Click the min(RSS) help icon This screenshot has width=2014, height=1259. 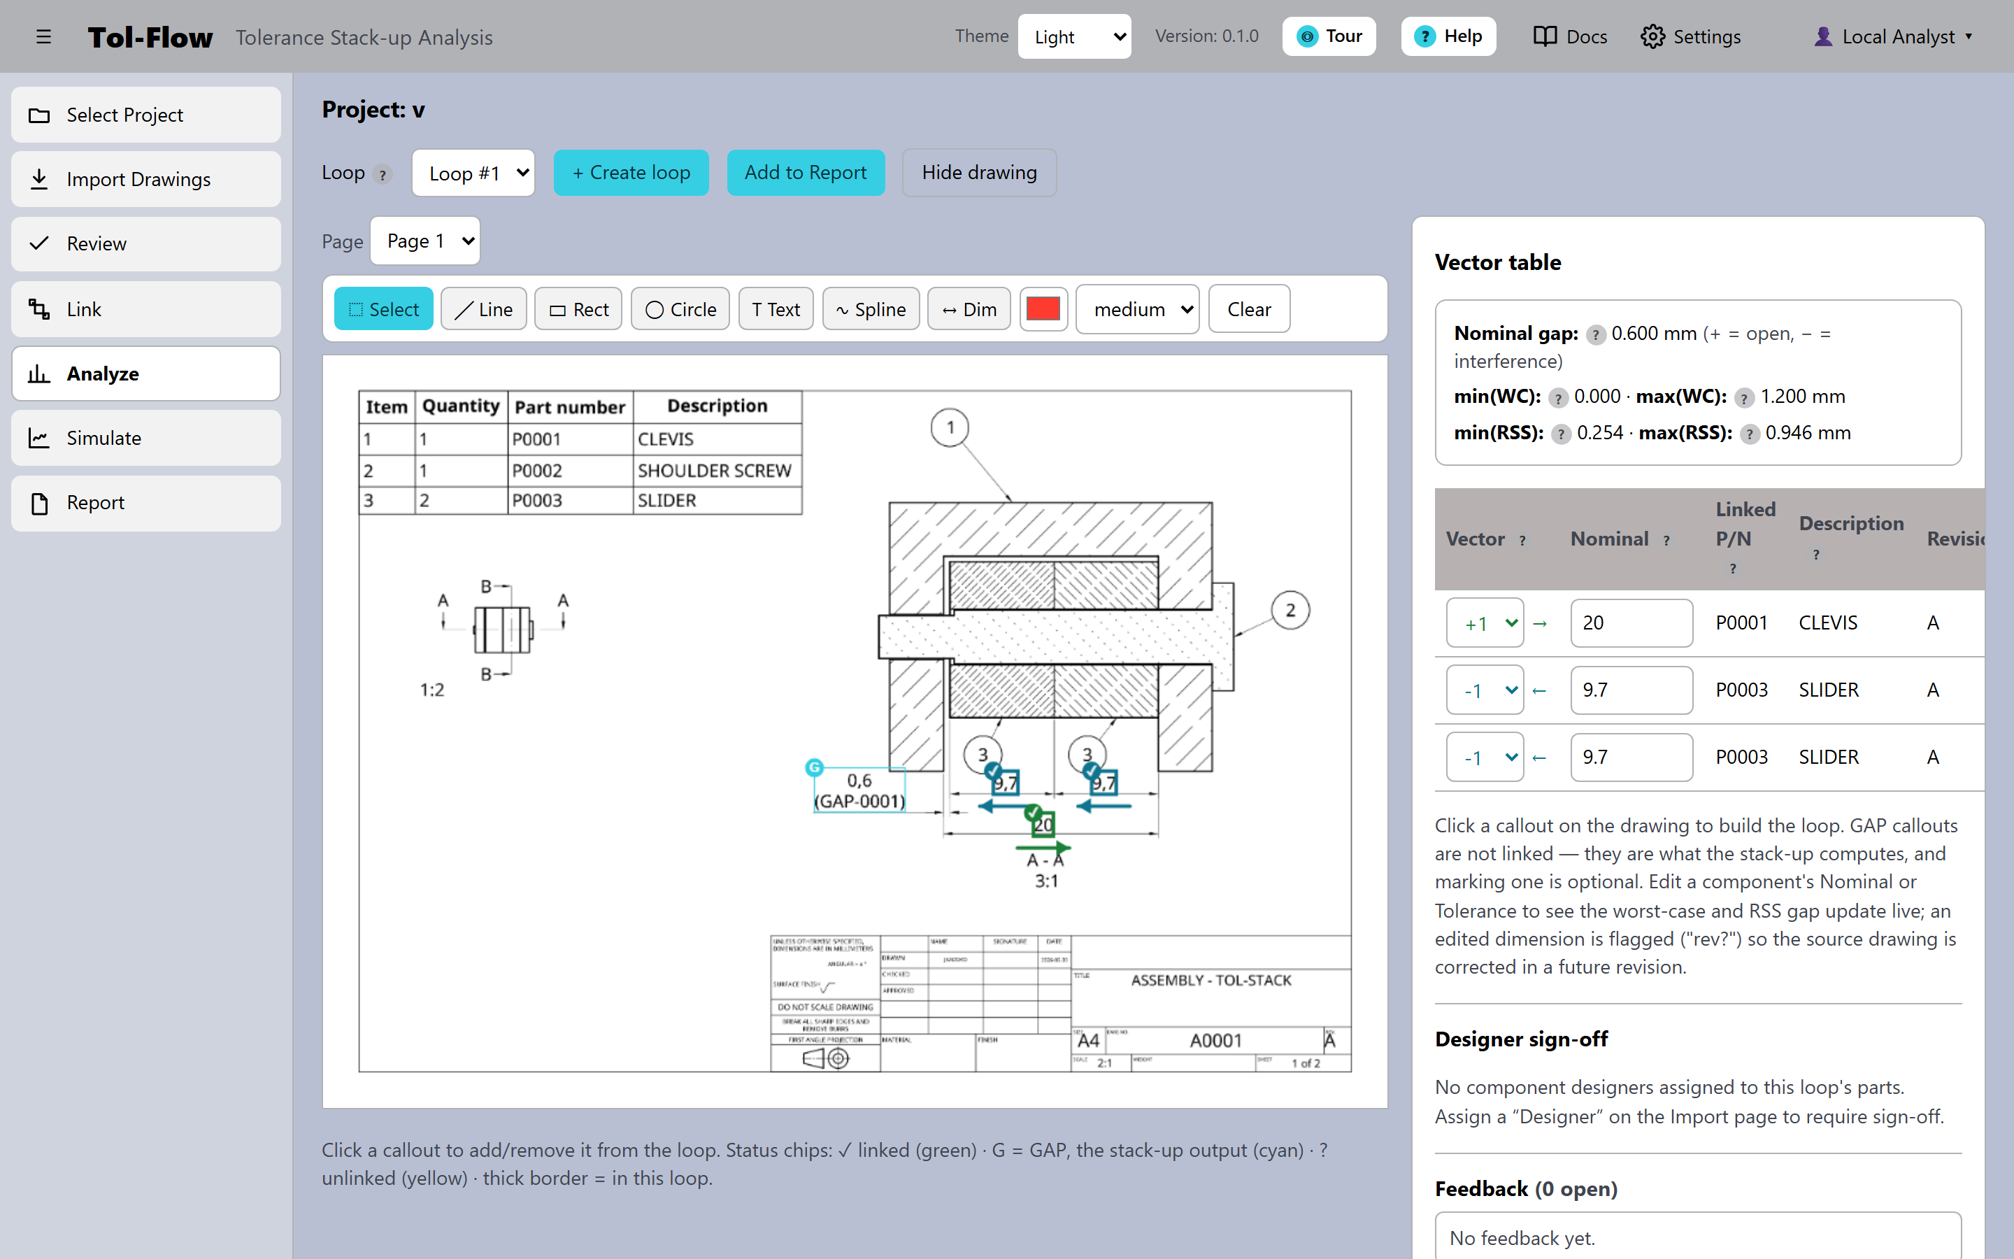1562,434
